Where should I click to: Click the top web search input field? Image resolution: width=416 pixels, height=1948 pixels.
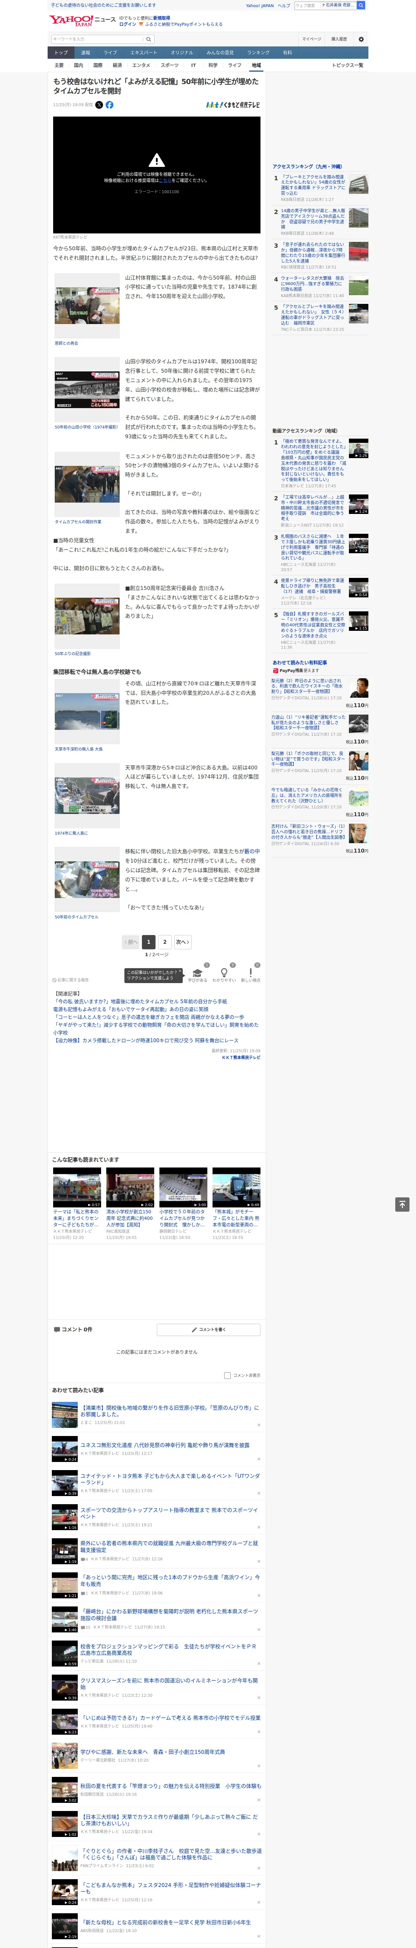click(325, 5)
